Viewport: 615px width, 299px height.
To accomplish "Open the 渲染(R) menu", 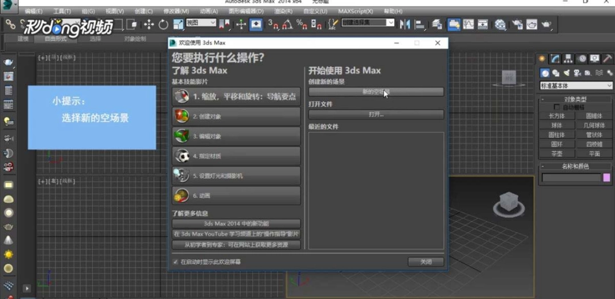I will coord(283,11).
